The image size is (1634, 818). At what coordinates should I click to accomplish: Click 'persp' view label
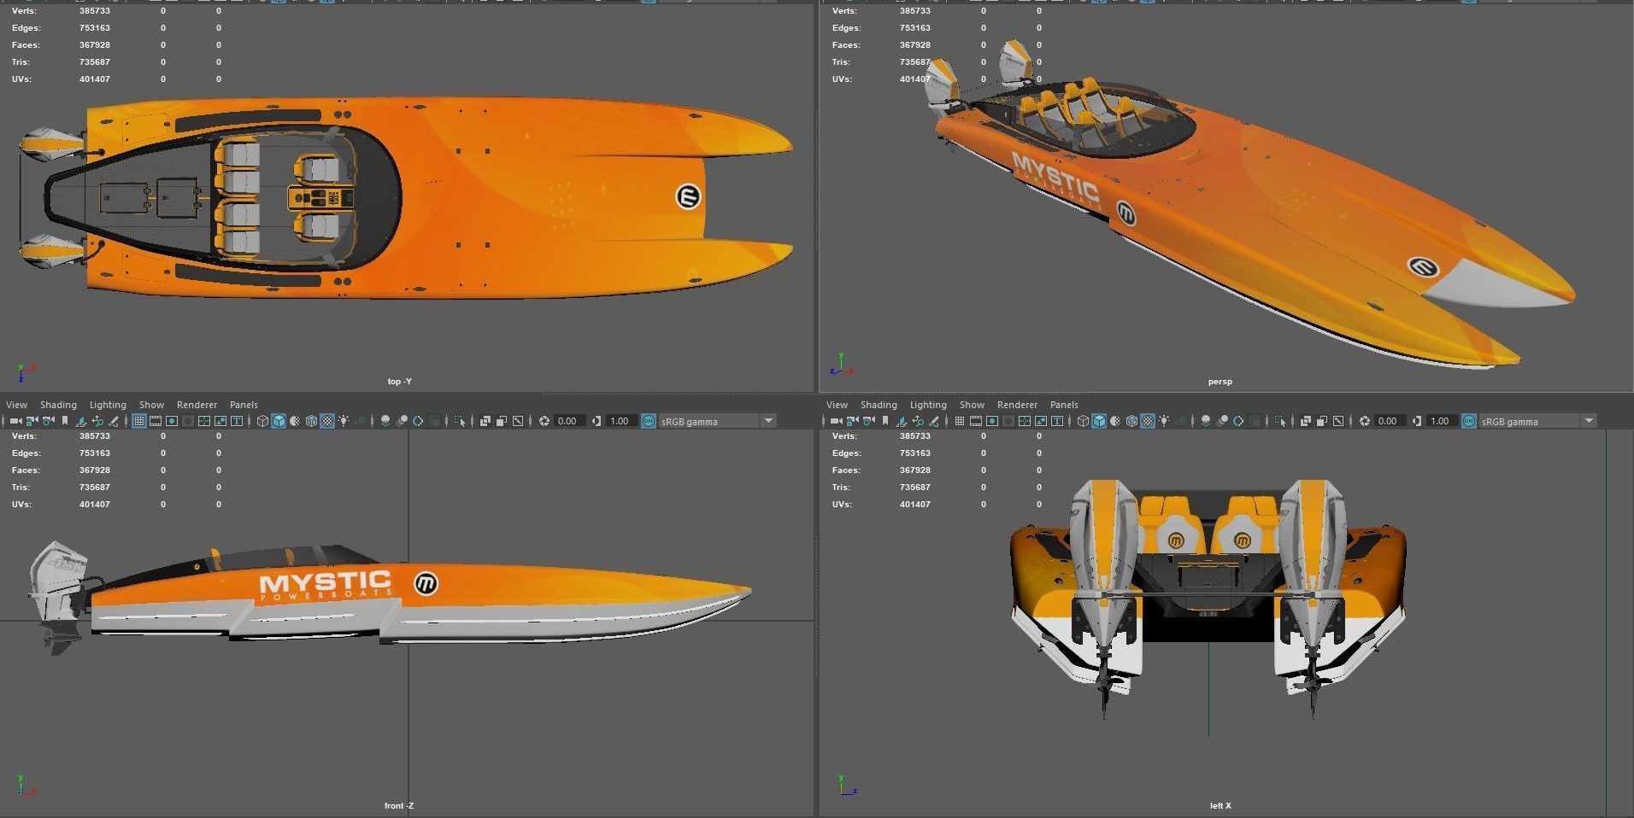(x=1220, y=382)
